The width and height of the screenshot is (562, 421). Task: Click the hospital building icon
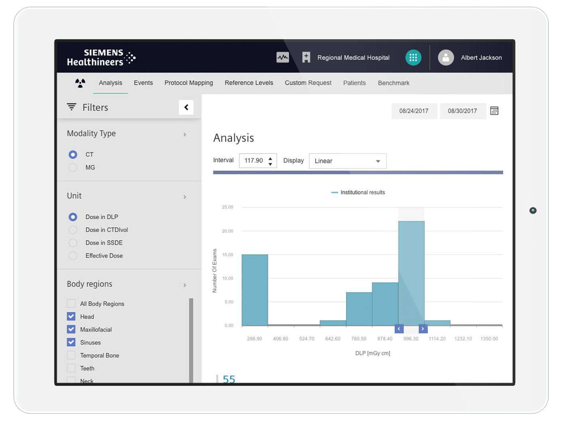point(306,57)
